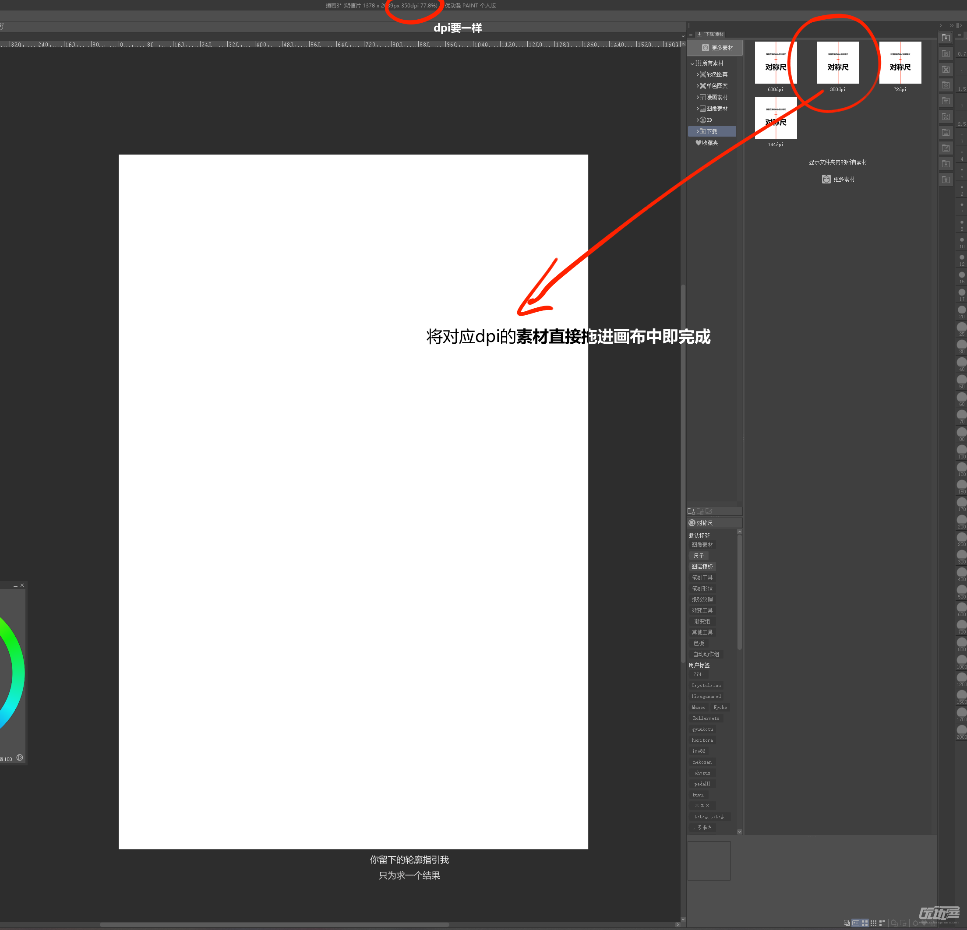Choose brush size 100 preset
The height and width of the screenshot is (930, 967).
coord(962,451)
